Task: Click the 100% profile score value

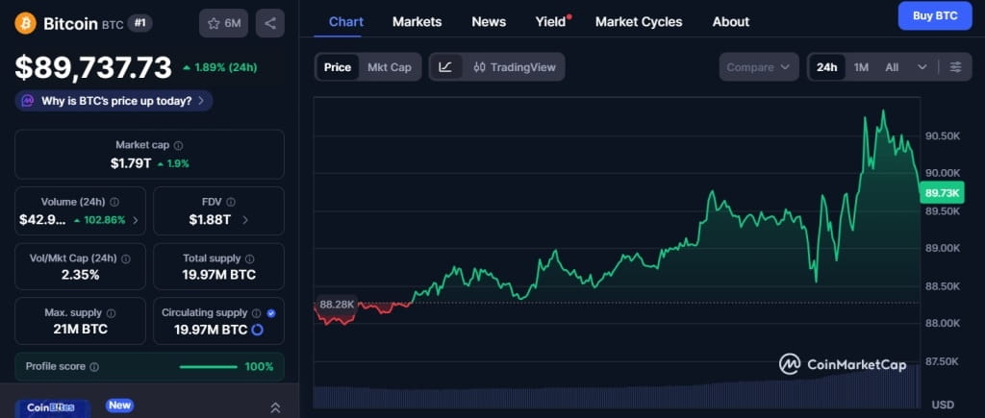Action: pyautogui.click(x=259, y=366)
